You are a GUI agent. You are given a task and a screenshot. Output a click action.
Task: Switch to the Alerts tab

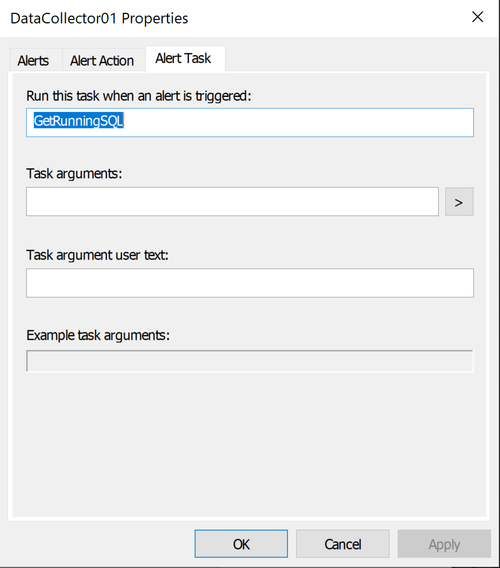coord(33,61)
